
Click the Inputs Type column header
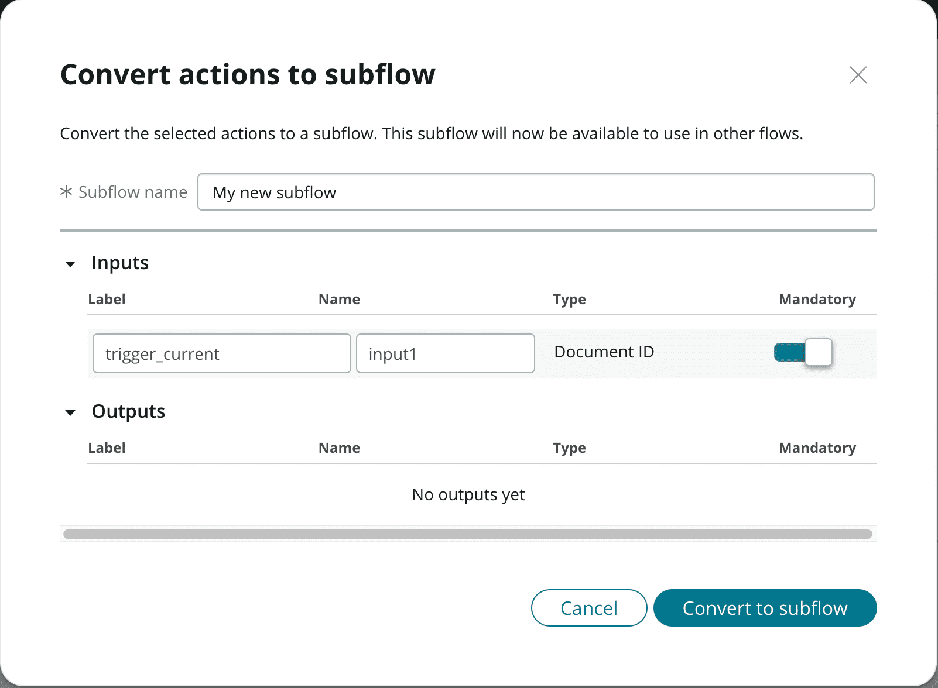coord(569,299)
